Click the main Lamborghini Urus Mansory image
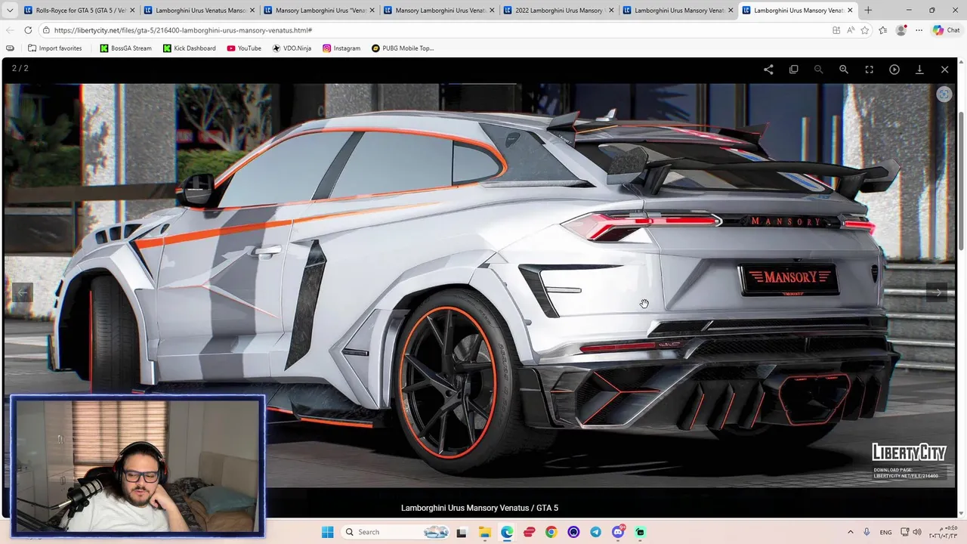The width and height of the screenshot is (967, 544). pyautogui.click(x=480, y=286)
